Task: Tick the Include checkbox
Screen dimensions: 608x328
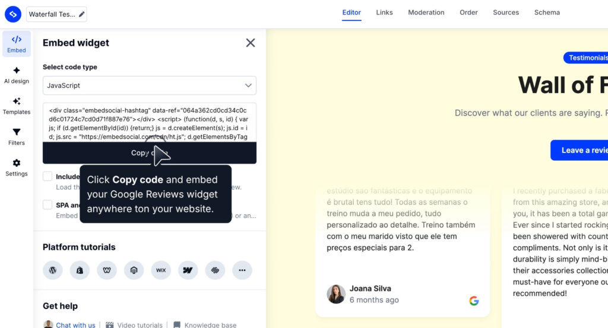Action: coord(47,176)
